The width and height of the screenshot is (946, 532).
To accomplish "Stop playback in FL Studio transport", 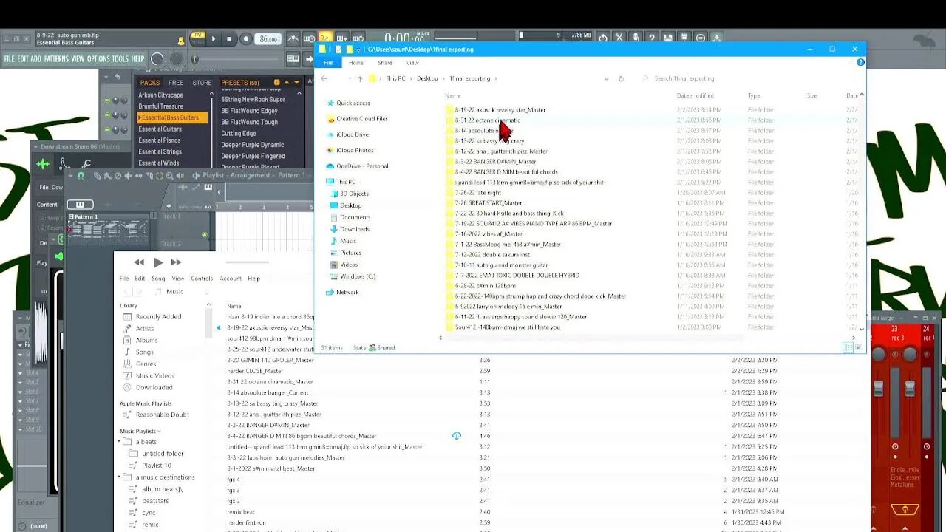I will pyautogui.click(x=229, y=39).
